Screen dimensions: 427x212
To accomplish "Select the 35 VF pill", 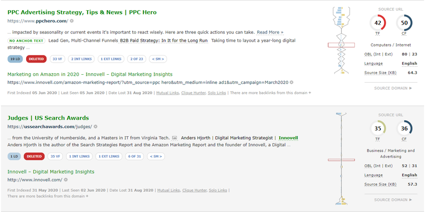I will [56, 156].
